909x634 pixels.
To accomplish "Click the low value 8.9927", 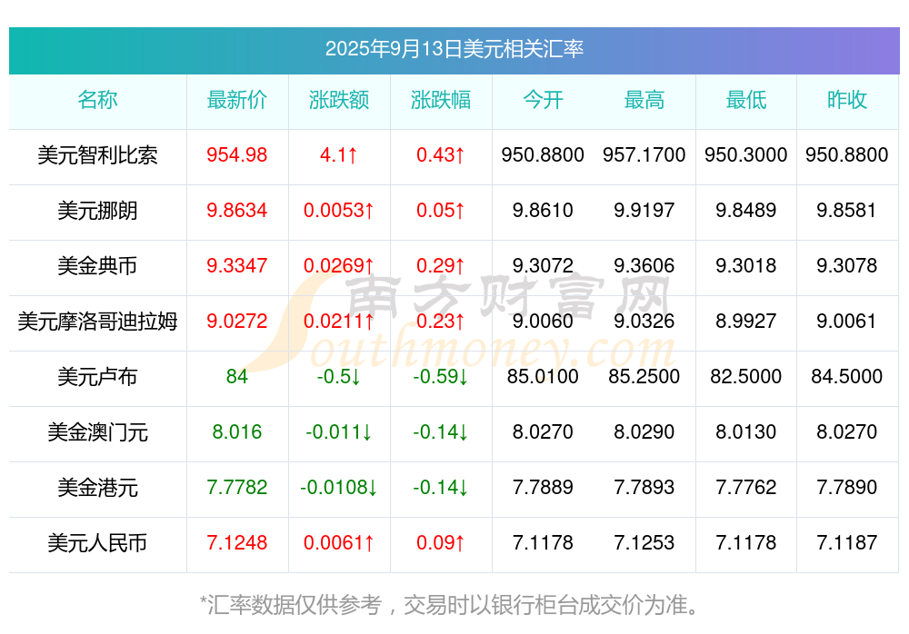I will (x=746, y=321).
